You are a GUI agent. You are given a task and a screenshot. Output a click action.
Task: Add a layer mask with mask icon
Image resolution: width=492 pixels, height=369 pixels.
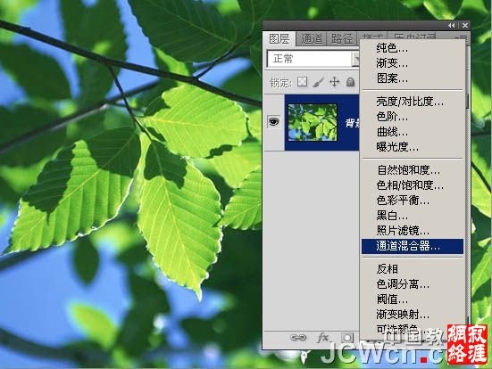[x=347, y=338]
